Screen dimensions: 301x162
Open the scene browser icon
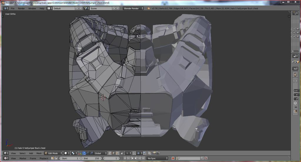[87, 8]
